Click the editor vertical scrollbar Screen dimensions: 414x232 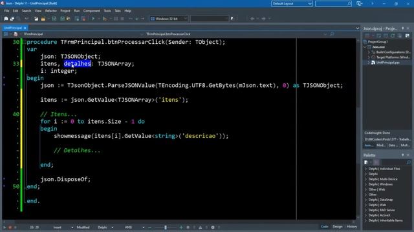(x=358, y=129)
